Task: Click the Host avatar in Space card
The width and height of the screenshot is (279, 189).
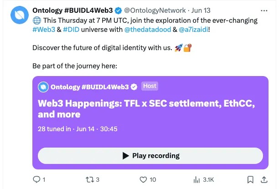Action: (x=43, y=87)
